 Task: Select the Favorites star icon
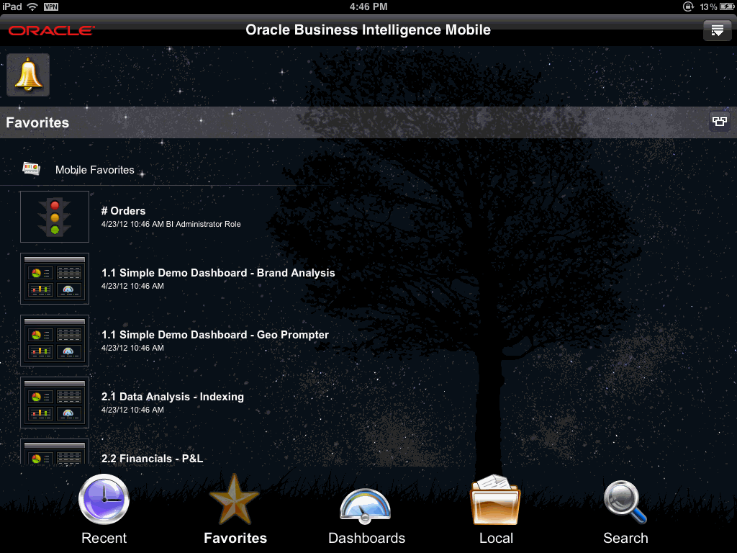coord(234,499)
